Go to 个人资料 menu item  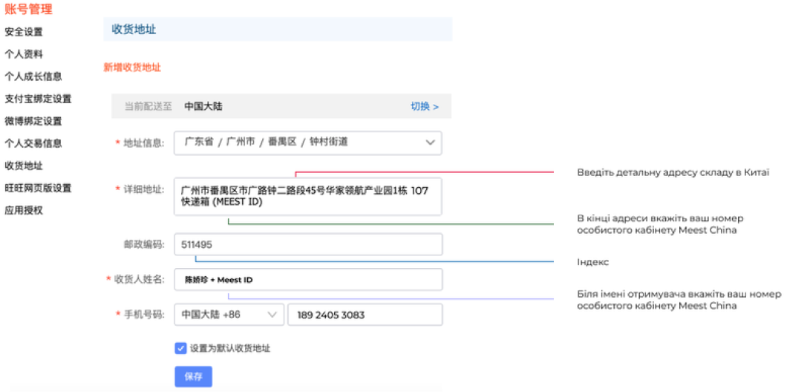(x=24, y=54)
